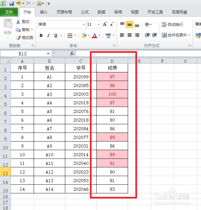Select the cell with name A7

point(49,129)
